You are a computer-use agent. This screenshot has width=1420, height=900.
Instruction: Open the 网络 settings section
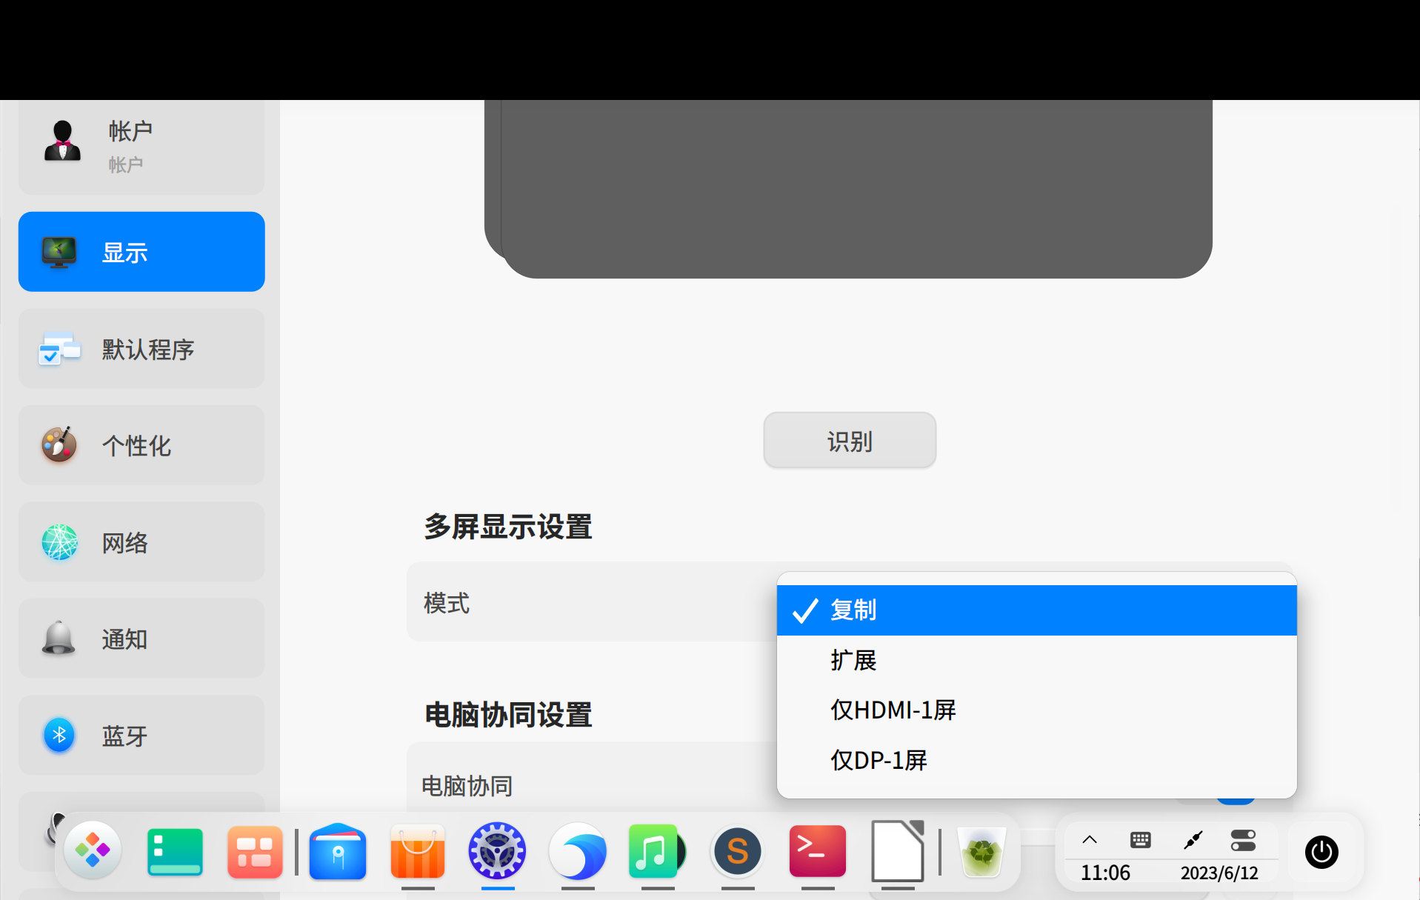tap(141, 542)
